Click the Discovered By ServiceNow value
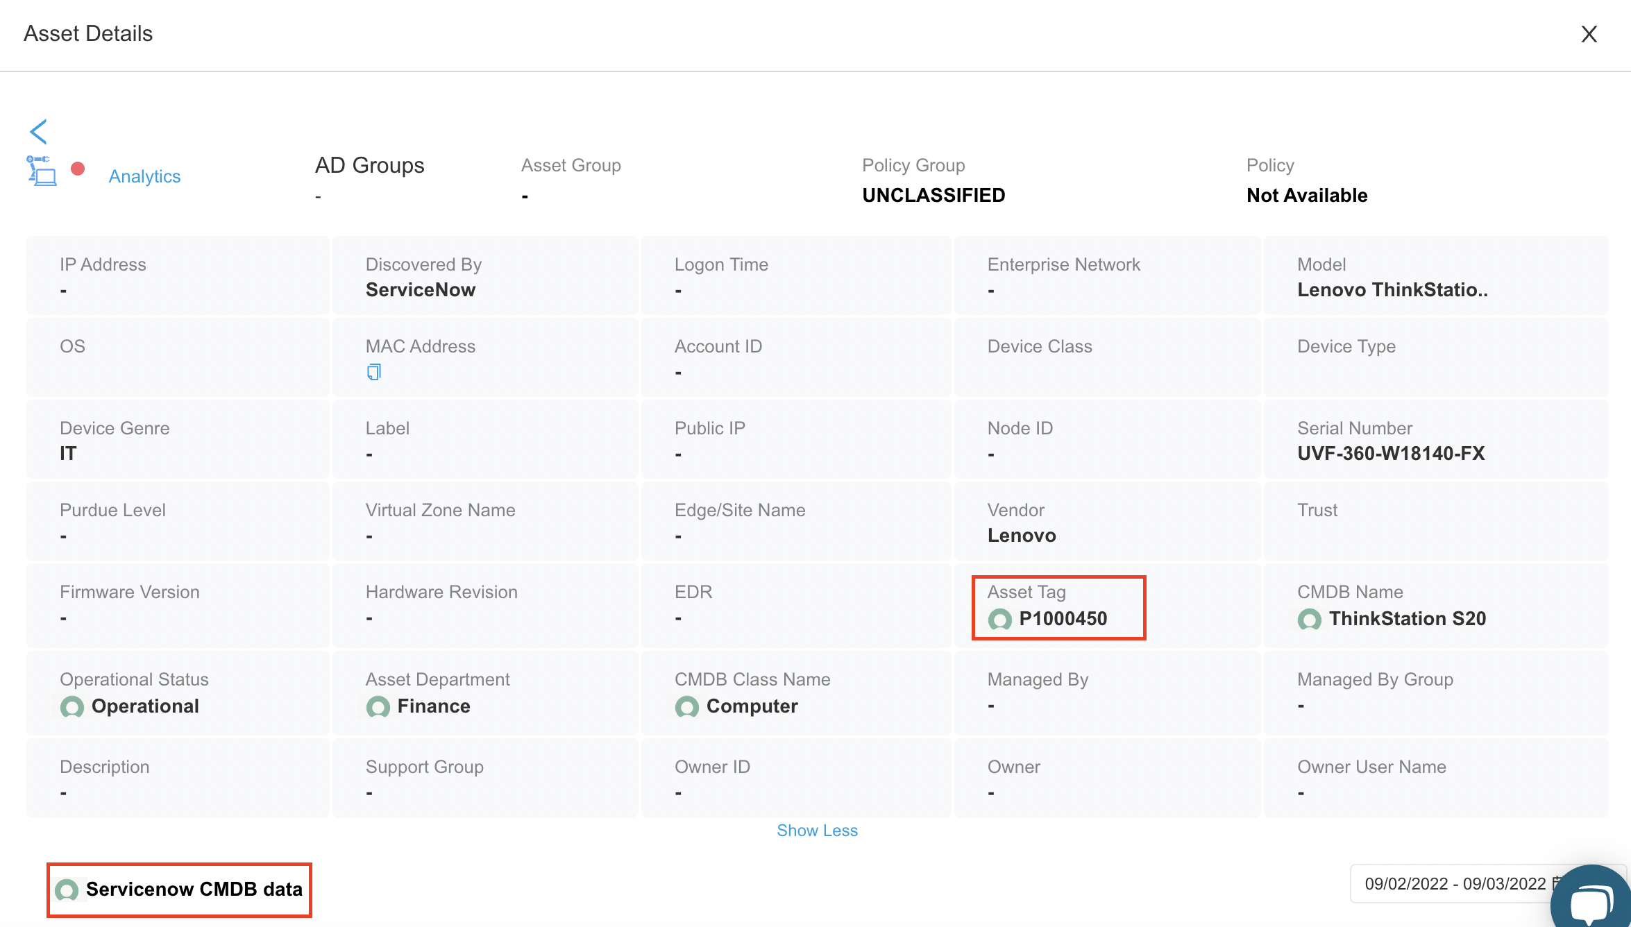This screenshot has height=927, width=1631. 421,290
